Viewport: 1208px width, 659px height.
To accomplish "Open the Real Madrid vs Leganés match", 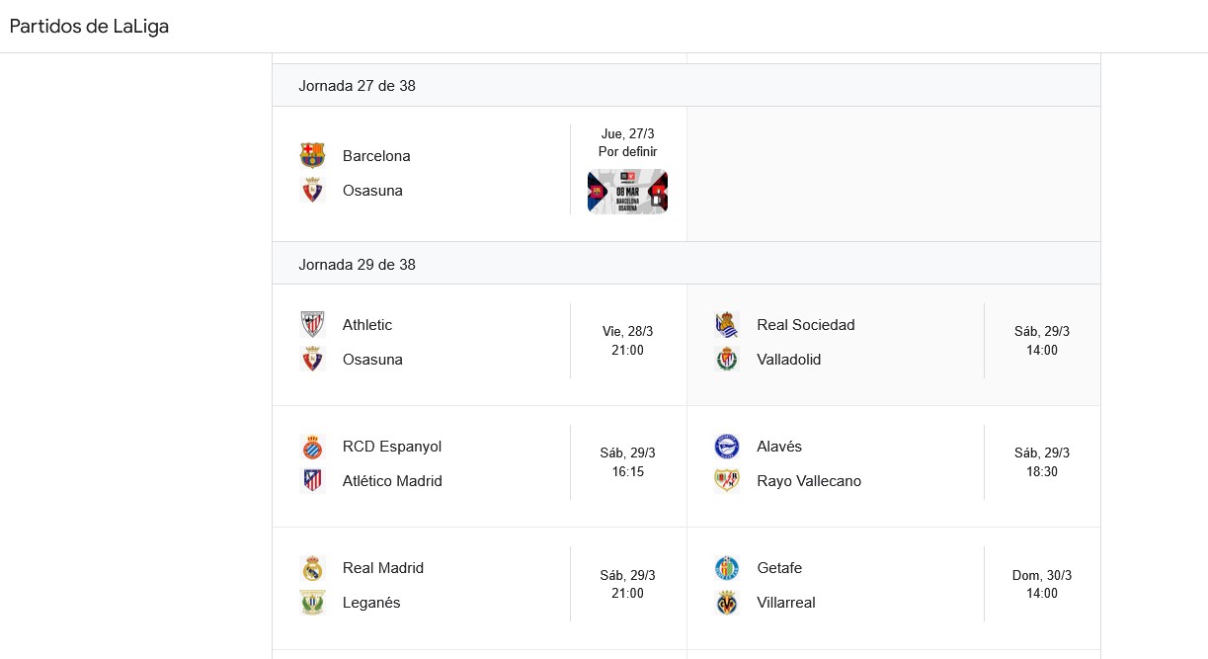I will pos(435,585).
